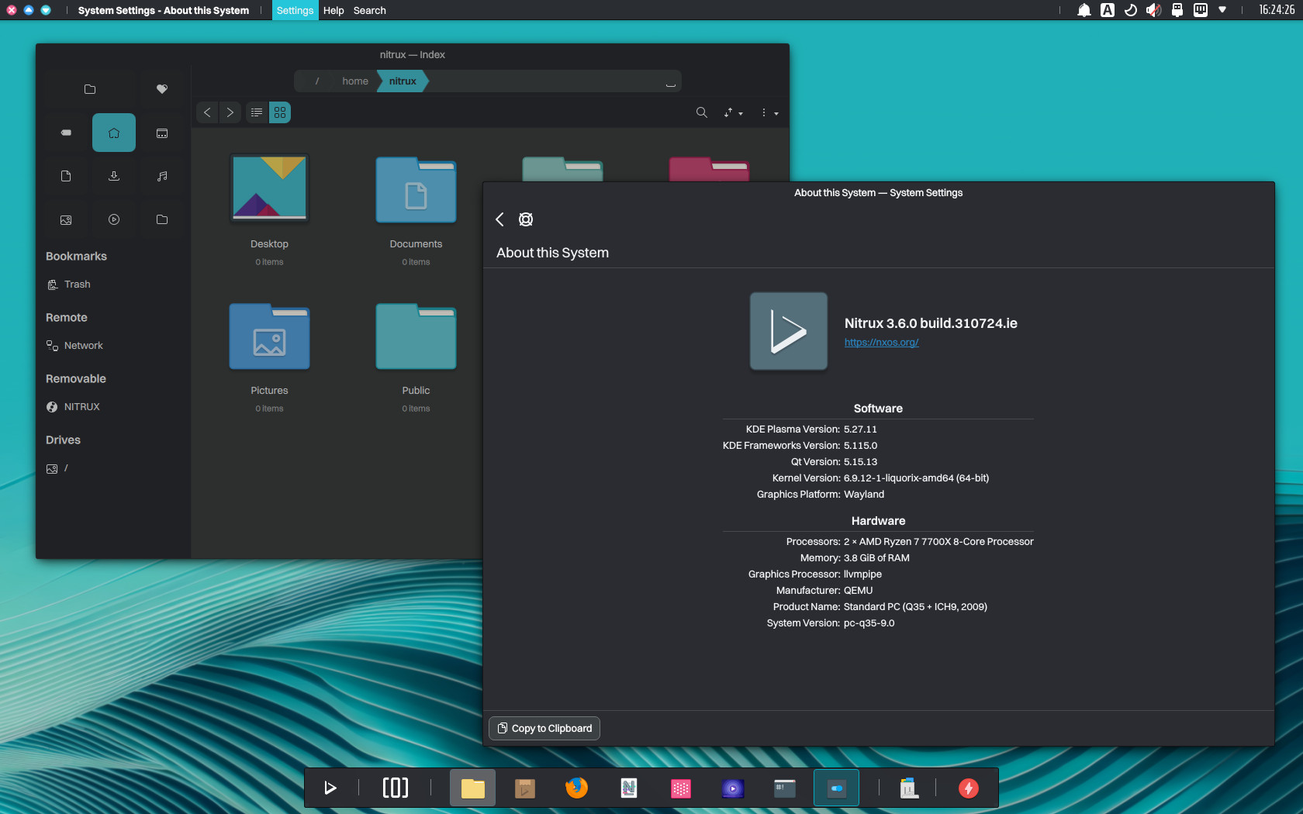Select Processors value AMD Ryzen text

(x=938, y=542)
